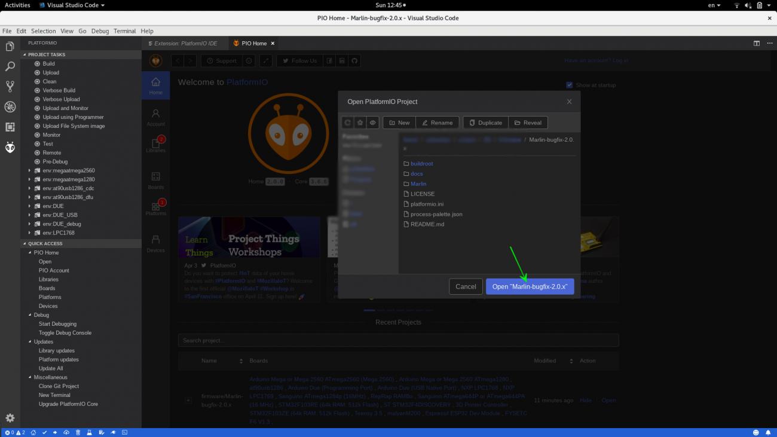The image size is (777, 437).
Task: Expand the env:megaatmega2560 tree node
Action: [29, 170]
